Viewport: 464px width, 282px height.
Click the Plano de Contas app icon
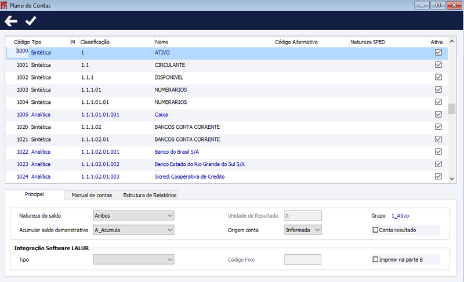pyautogui.click(x=4, y=5)
